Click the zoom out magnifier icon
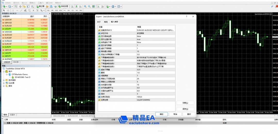Viewport: 278px width, 134px height. 89,6
